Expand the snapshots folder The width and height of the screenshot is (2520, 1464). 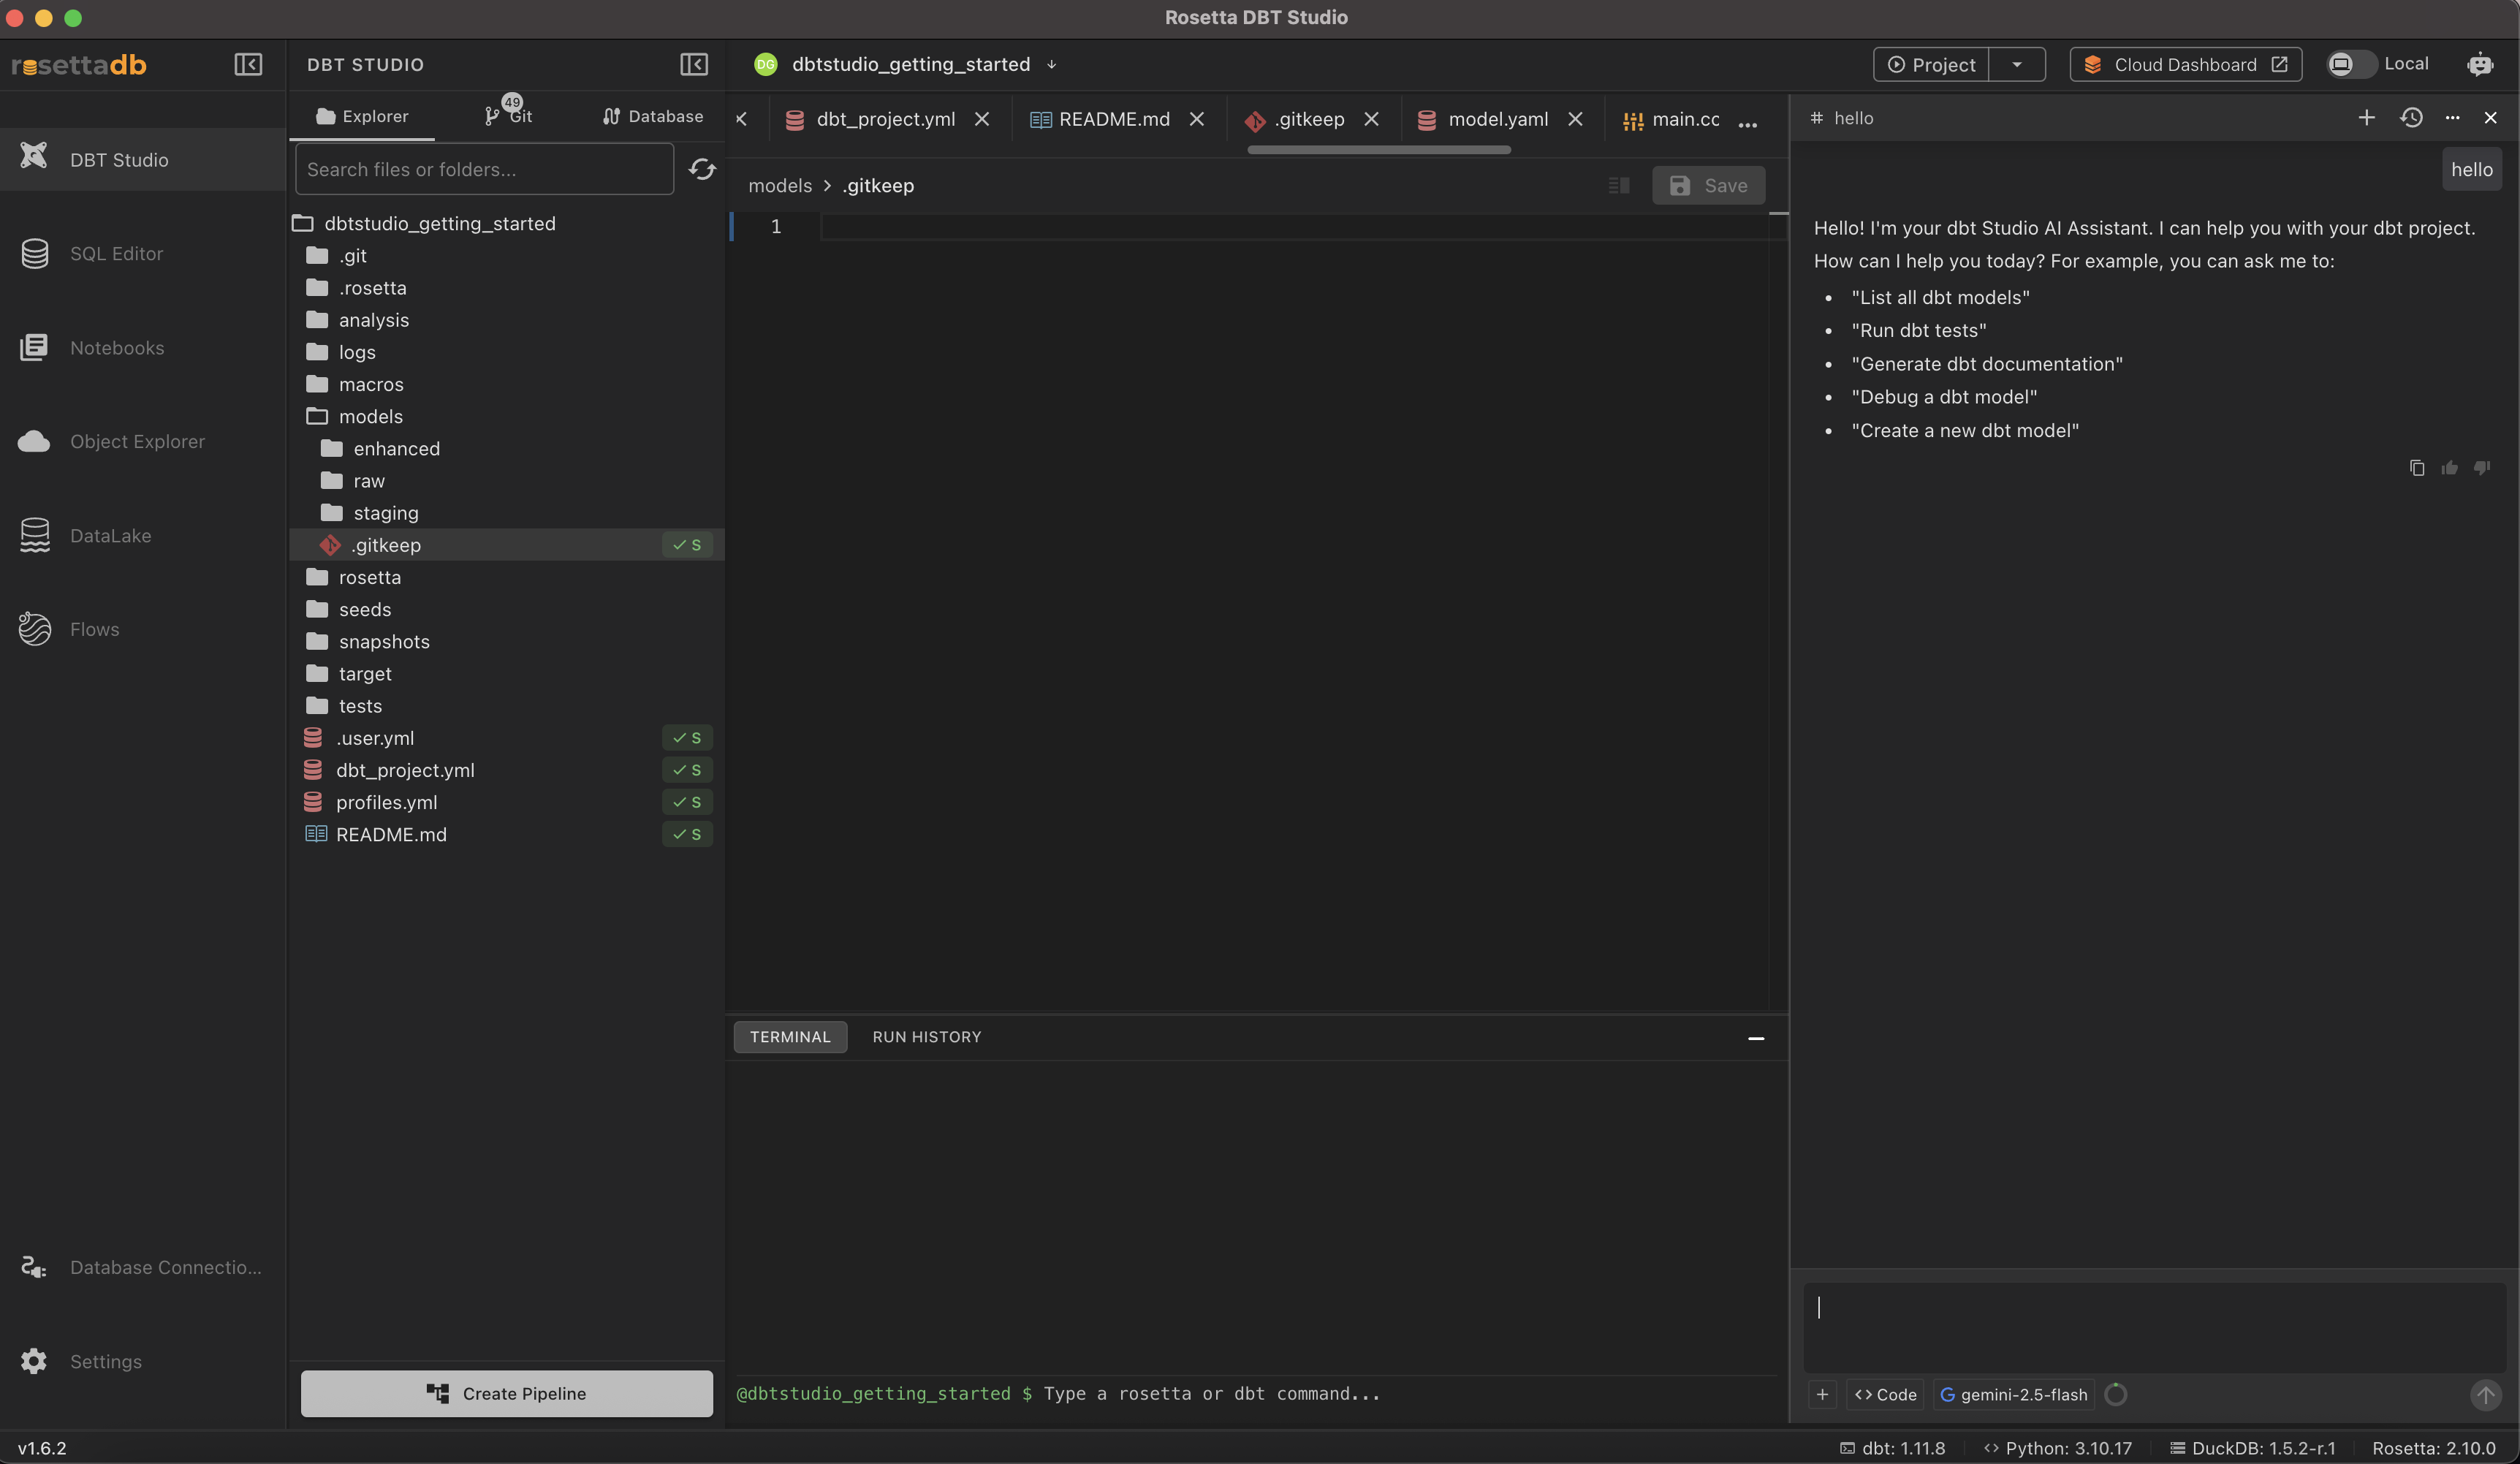point(507,641)
